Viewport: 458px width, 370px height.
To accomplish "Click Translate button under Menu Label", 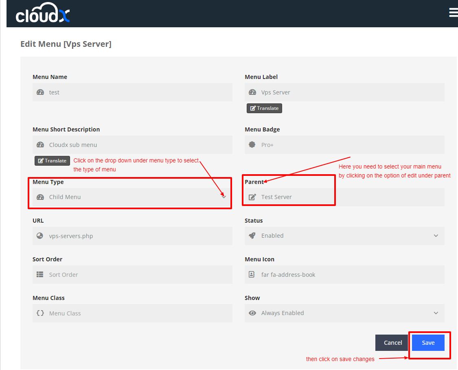I will [264, 108].
